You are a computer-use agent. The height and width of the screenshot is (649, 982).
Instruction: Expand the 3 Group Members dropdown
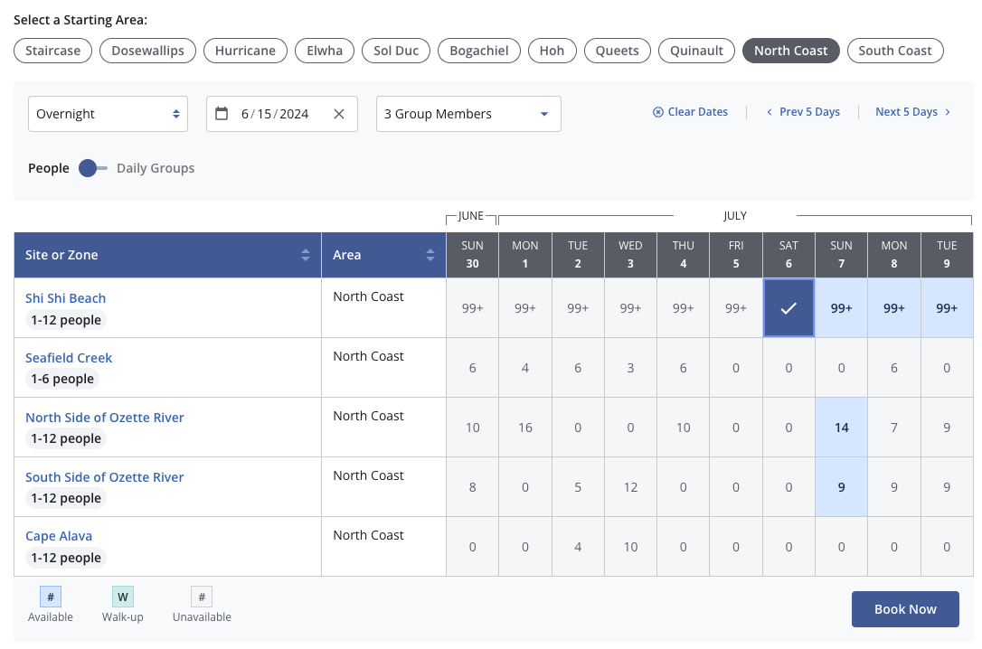[468, 114]
